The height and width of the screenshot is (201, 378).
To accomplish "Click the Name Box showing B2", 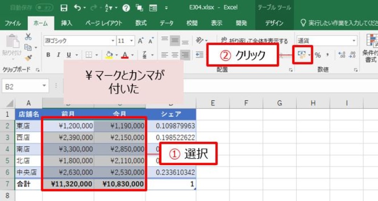I will pyautogui.click(x=26, y=87).
